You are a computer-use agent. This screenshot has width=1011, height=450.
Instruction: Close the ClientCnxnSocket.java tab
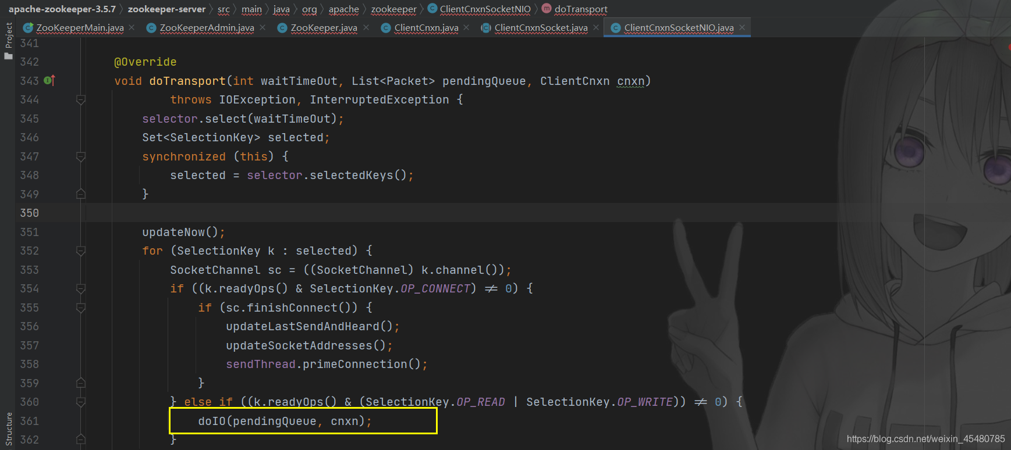[596, 27]
